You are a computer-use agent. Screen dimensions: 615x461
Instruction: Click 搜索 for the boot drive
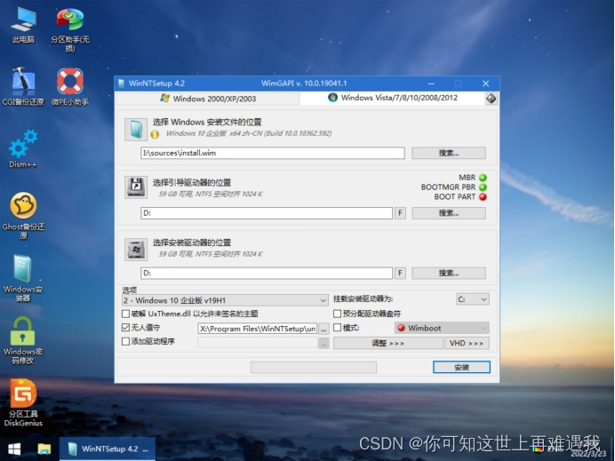point(449,213)
